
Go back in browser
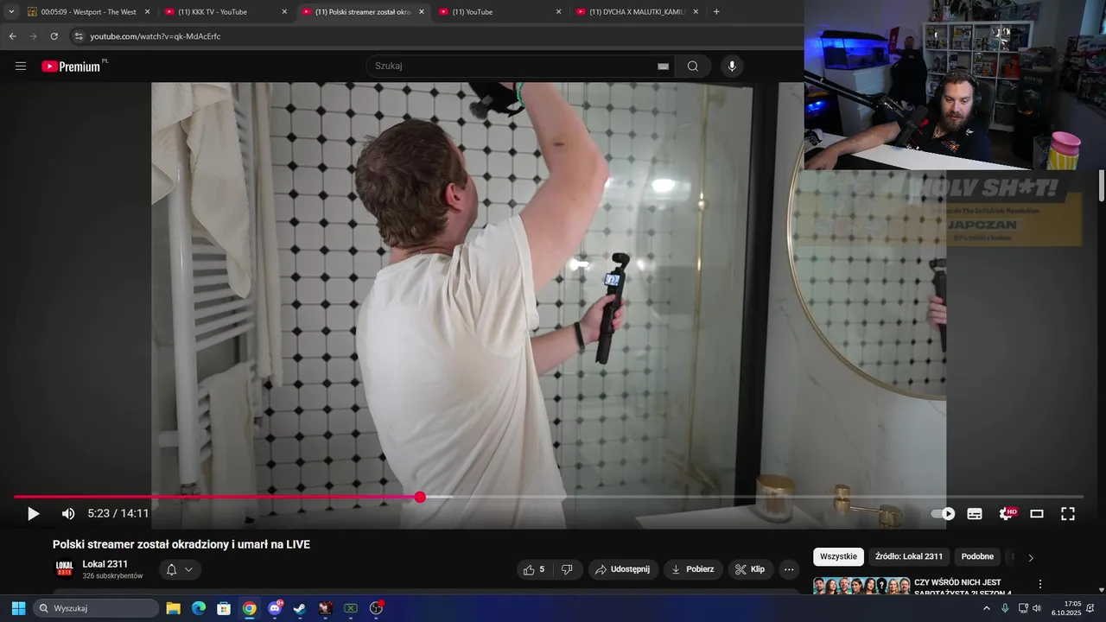coord(13,36)
